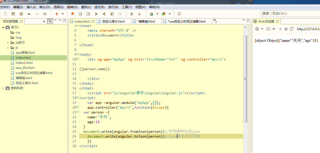Click the go-back-to-last-edit icon
The image size is (320, 153).
(x=112, y=14)
